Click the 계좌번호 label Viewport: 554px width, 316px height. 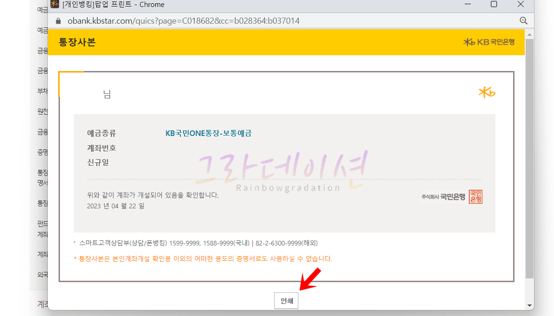point(101,148)
